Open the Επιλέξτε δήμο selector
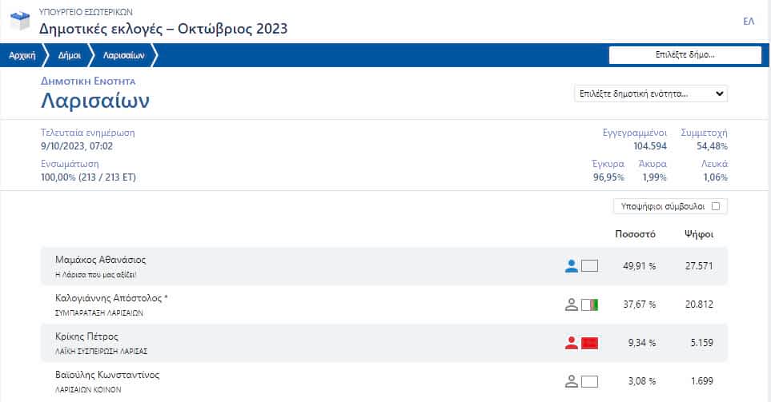The height and width of the screenshot is (402, 771). [x=685, y=55]
